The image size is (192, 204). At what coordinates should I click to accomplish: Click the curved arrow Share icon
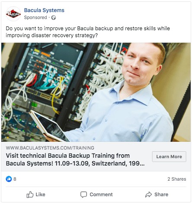(148, 194)
